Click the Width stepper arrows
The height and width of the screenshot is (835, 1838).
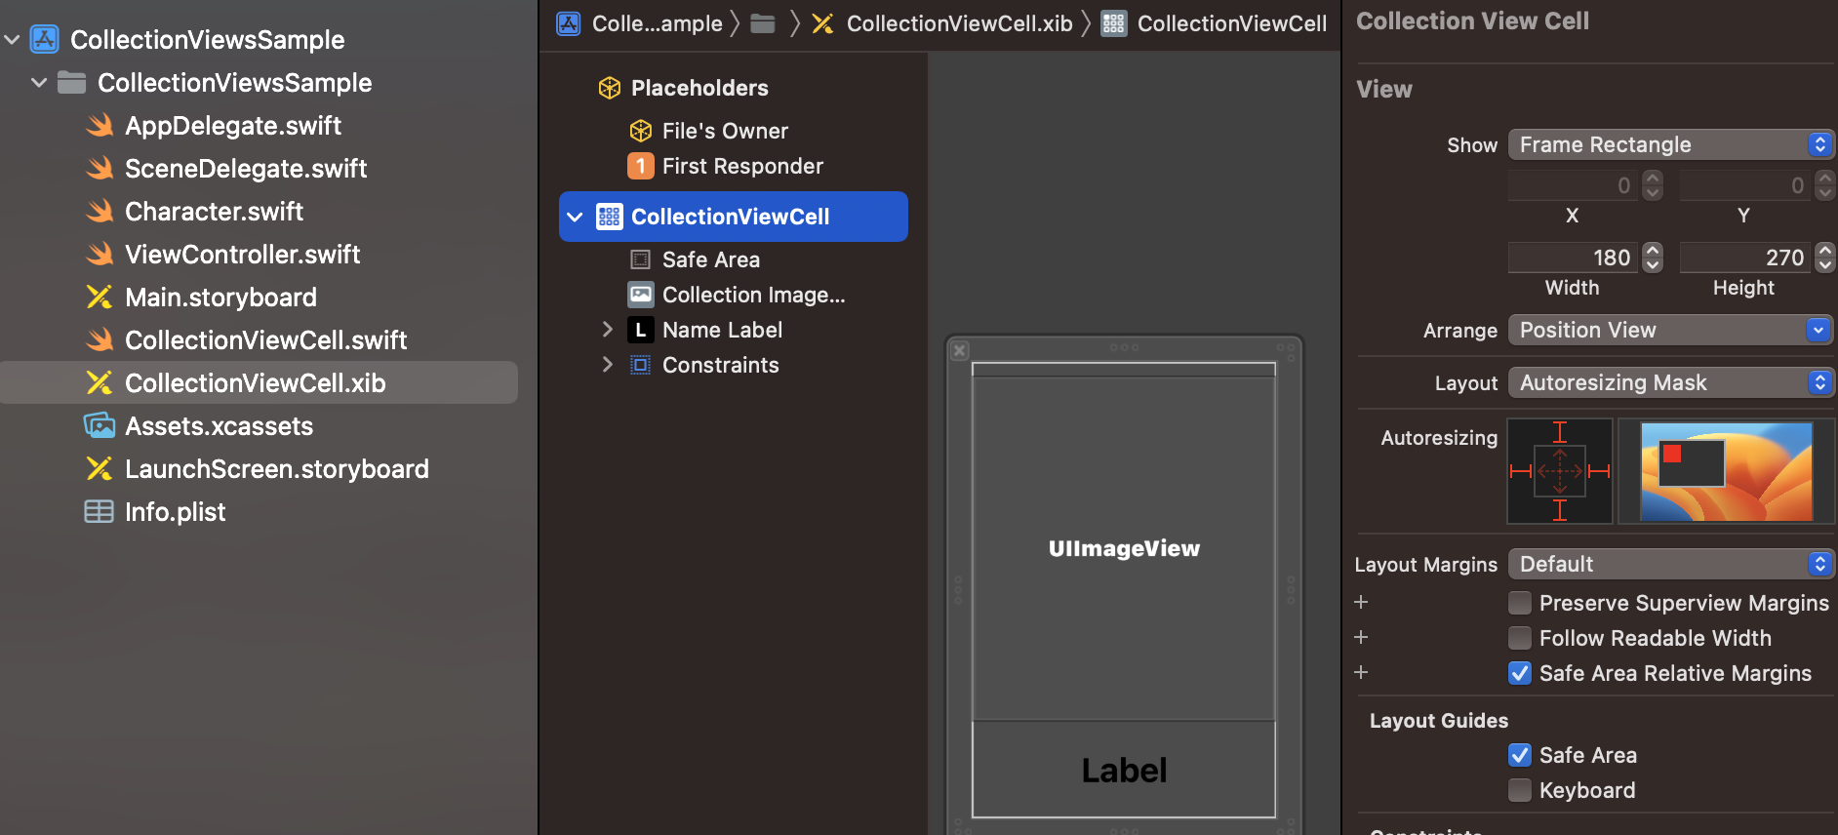(x=1653, y=258)
